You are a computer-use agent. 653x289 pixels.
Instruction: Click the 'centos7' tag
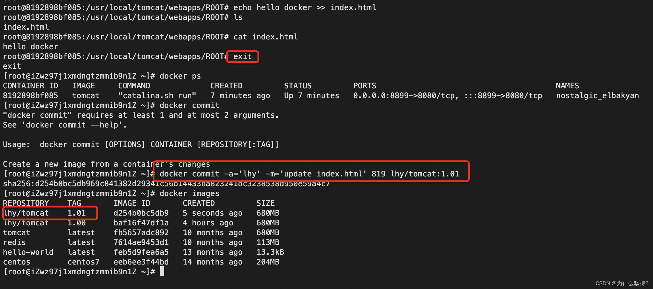pos(84,262)
